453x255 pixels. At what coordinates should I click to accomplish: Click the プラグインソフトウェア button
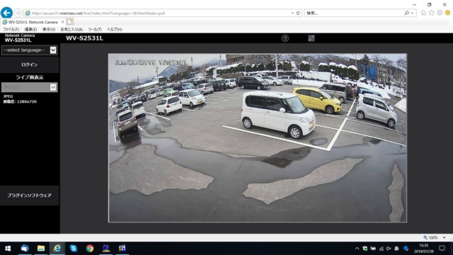point(30,195)
